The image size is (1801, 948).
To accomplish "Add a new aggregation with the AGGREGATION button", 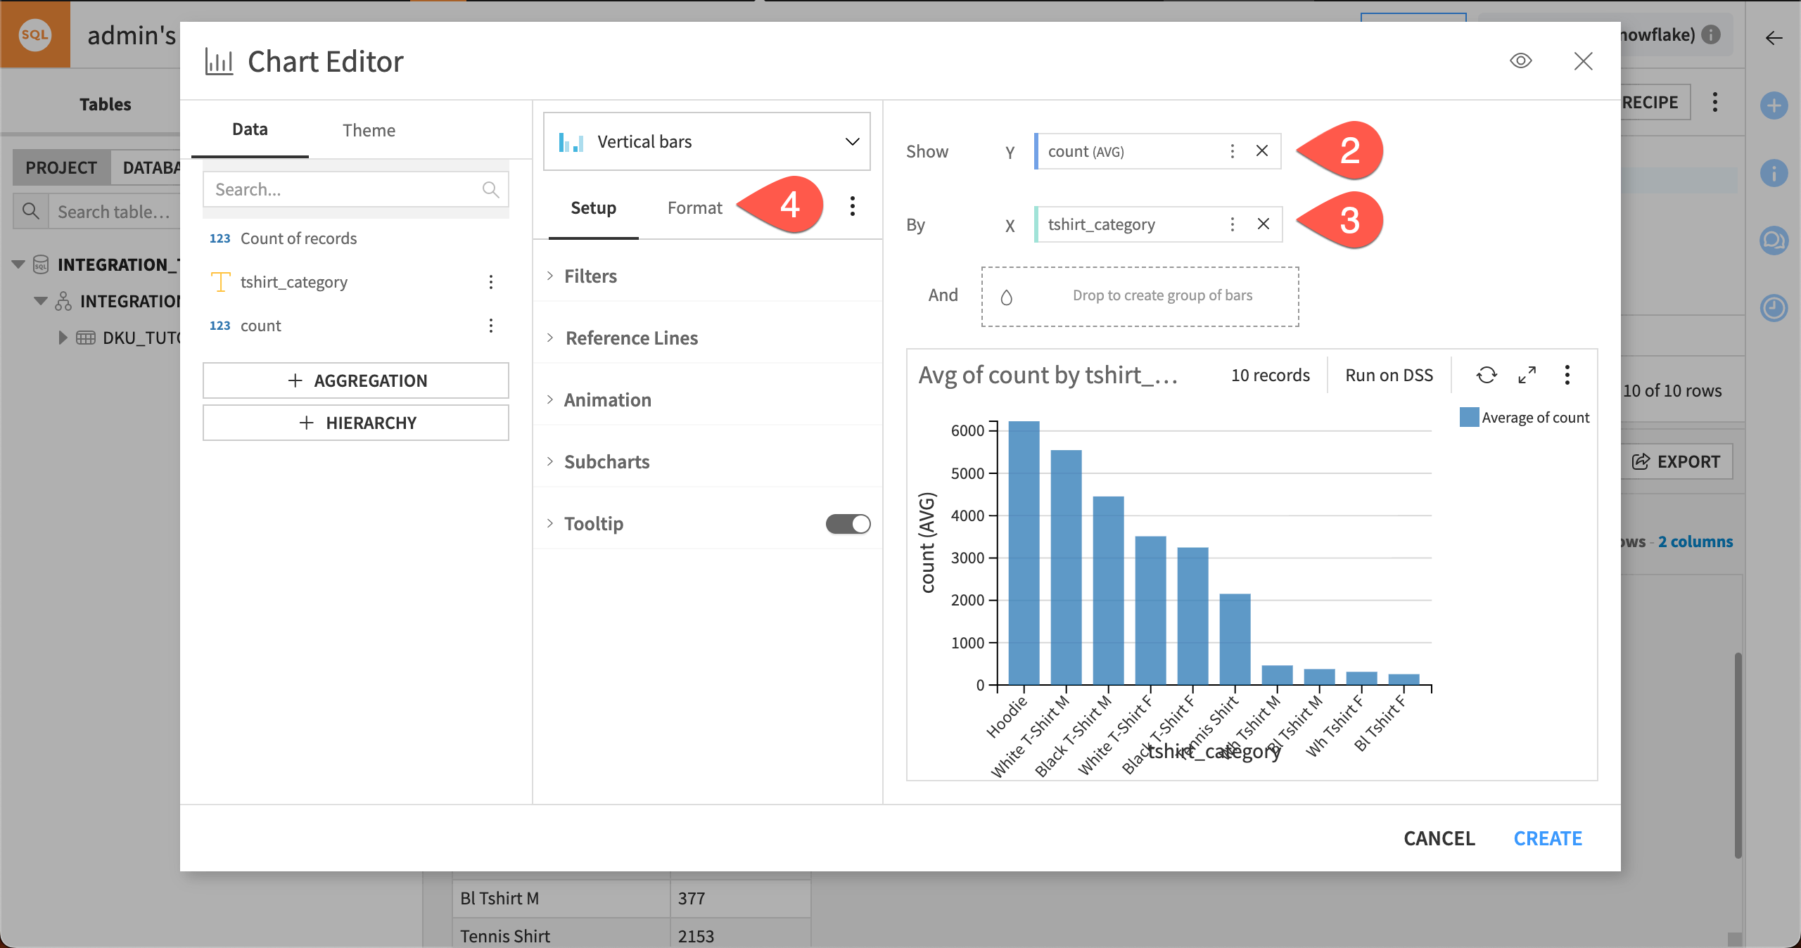I will tap(355, 380).
